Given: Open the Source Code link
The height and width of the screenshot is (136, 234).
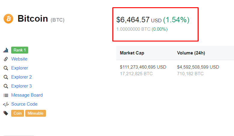Looking at the screenshot, I should (x=24, y=104).
